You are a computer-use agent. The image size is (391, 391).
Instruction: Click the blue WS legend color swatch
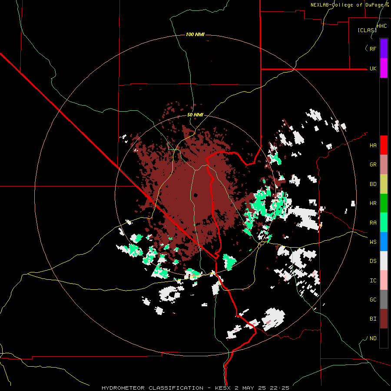click(384, 242)
